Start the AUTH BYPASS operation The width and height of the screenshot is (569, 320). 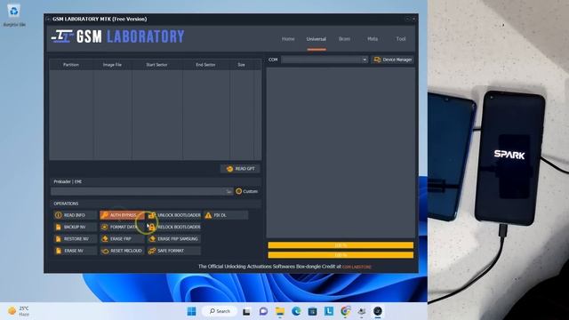pyautogui.click(x=122, y=215)
